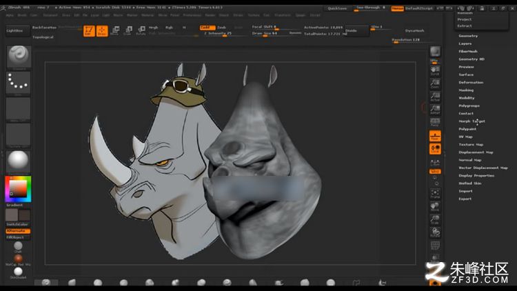Select the Scale transform icon
Screen dimensions: 517x291
128,30
